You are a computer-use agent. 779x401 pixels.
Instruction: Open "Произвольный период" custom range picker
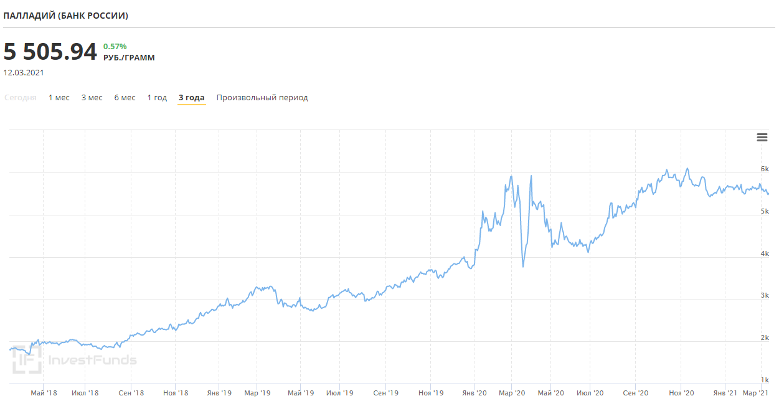(x=262, y=98)
